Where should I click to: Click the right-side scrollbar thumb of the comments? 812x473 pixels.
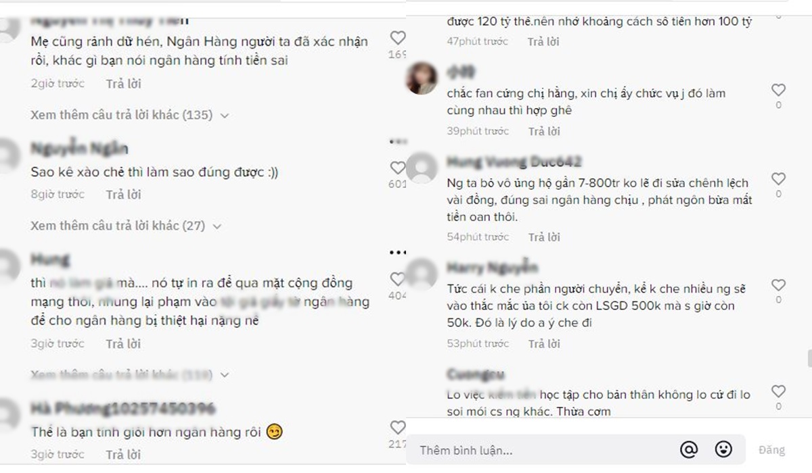point(809,356)
